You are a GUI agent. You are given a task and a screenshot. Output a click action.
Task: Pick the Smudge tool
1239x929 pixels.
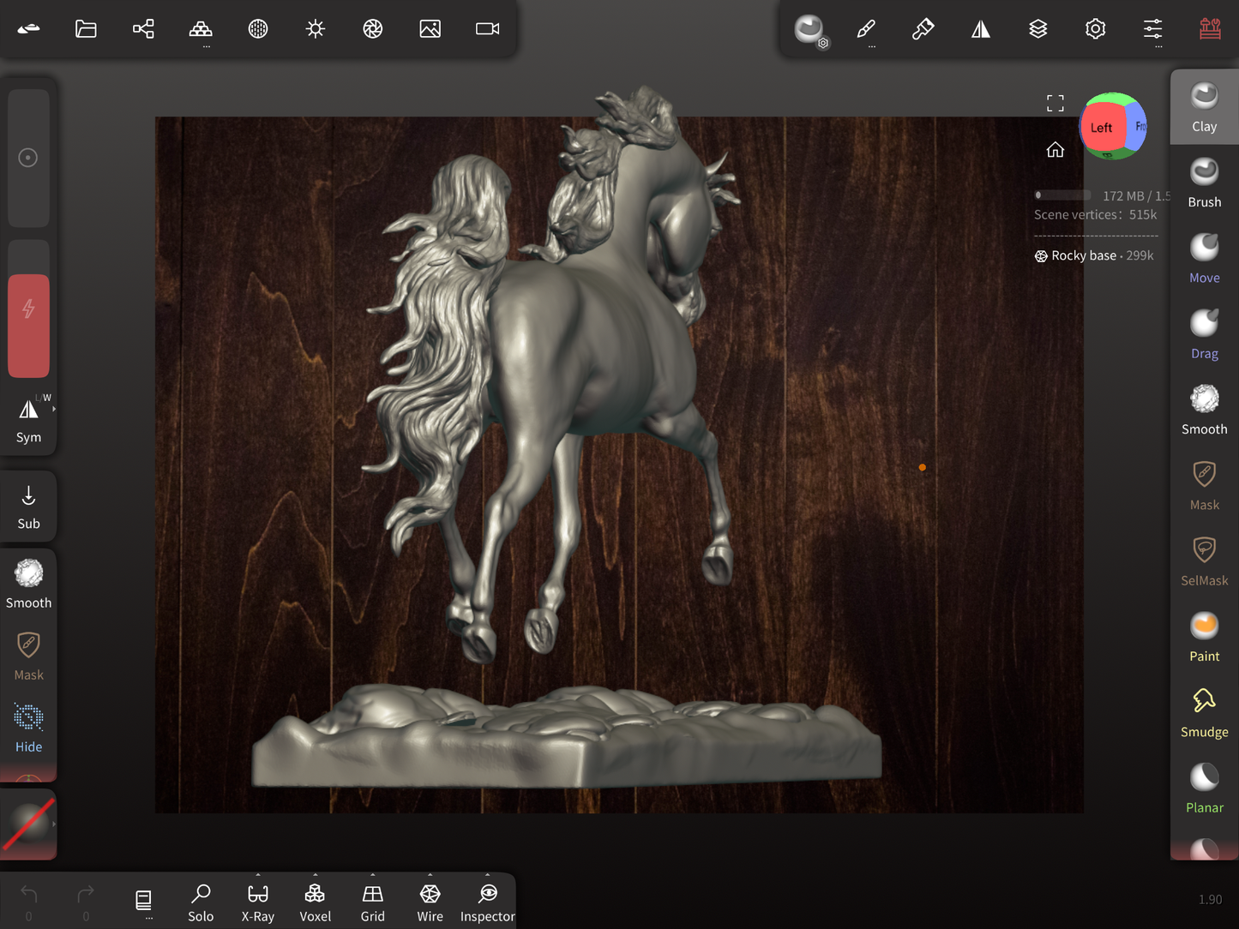(x=1204, y=712)
